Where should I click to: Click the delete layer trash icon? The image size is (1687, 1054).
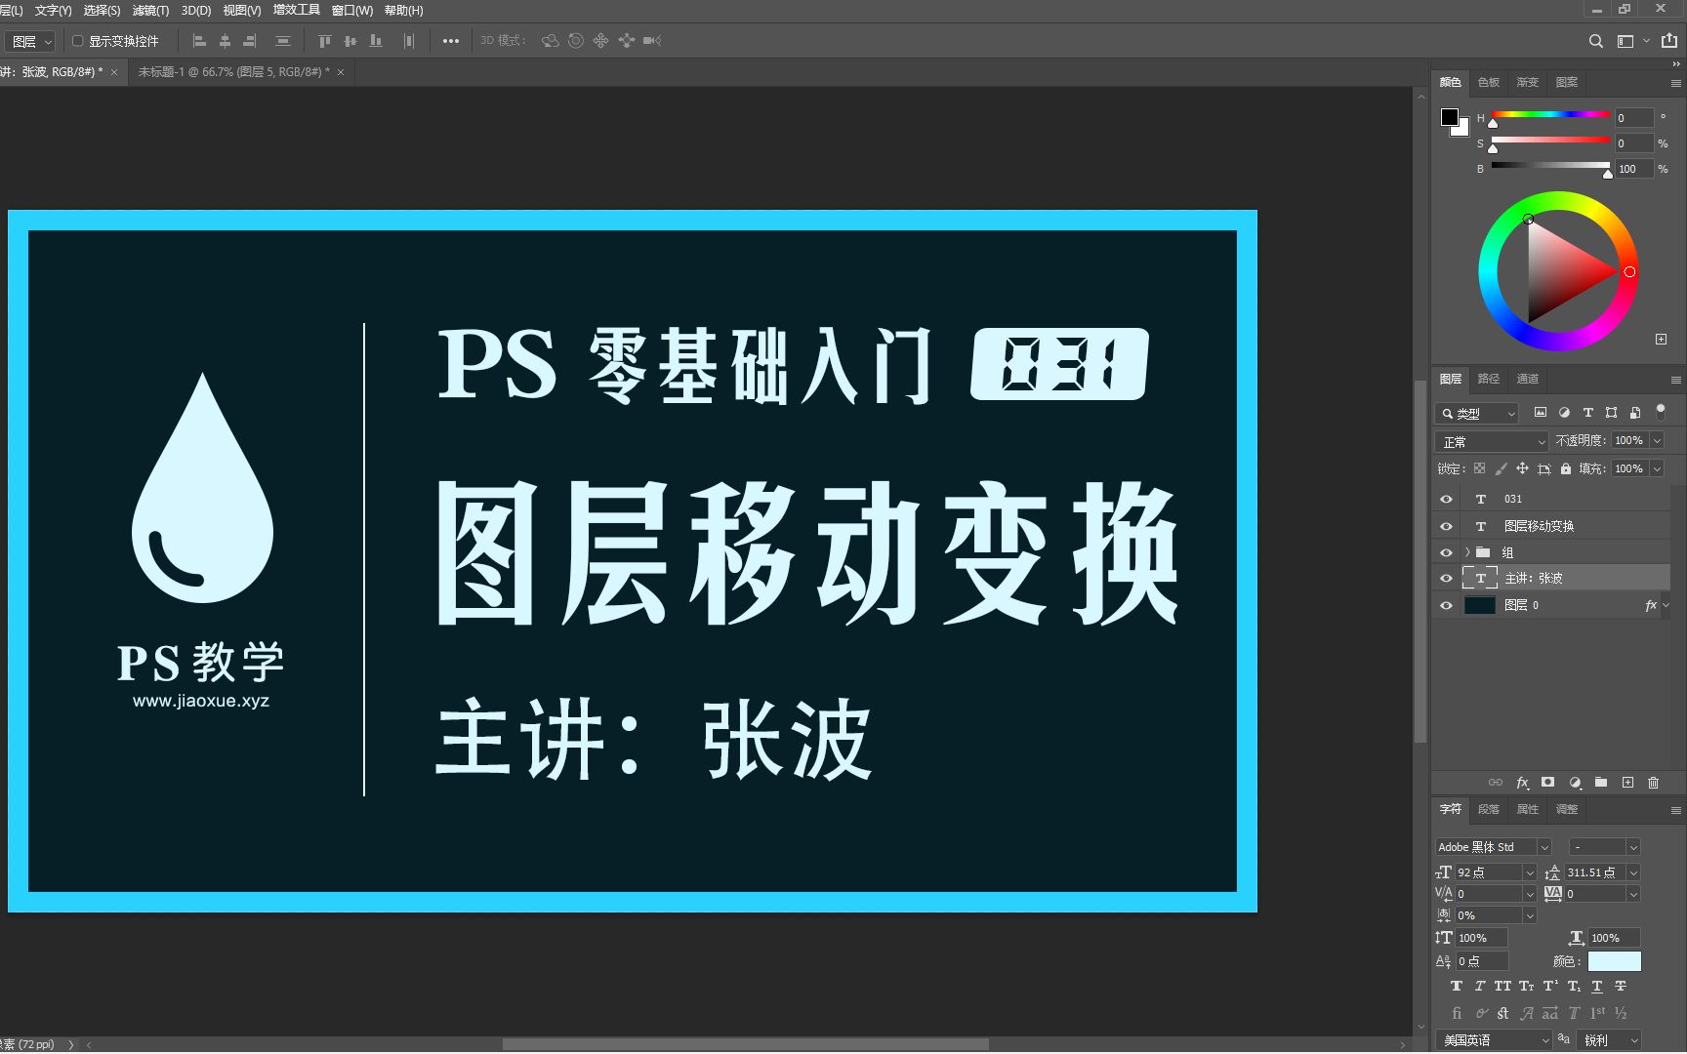coord(1653,783)
